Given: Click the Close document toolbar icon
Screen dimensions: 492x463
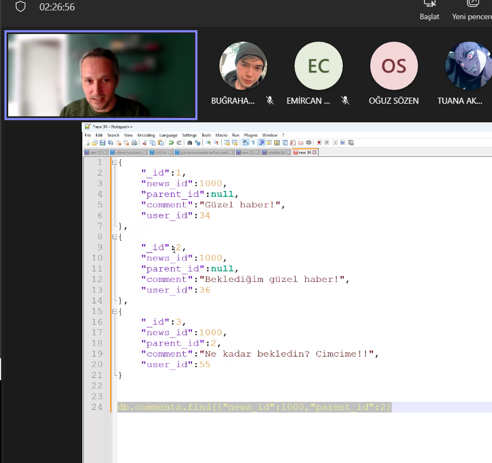Looking at the screenshot, I should click(x=118, y=143).
